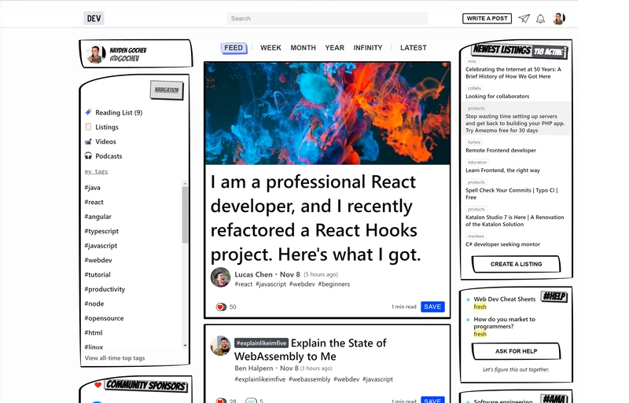Click Lucas Chen's author avatar
The height and width of the screenshot is (403, 629).
click(221, 277)
